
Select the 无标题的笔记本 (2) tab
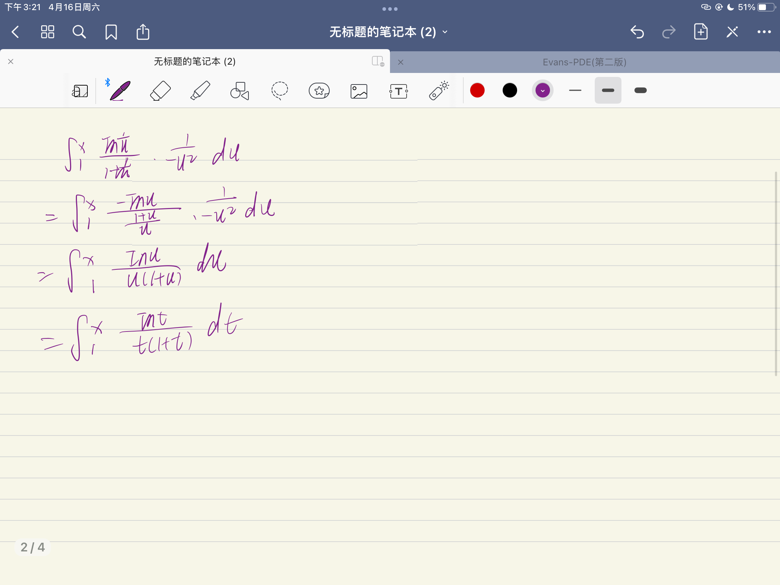pos(195,61)
